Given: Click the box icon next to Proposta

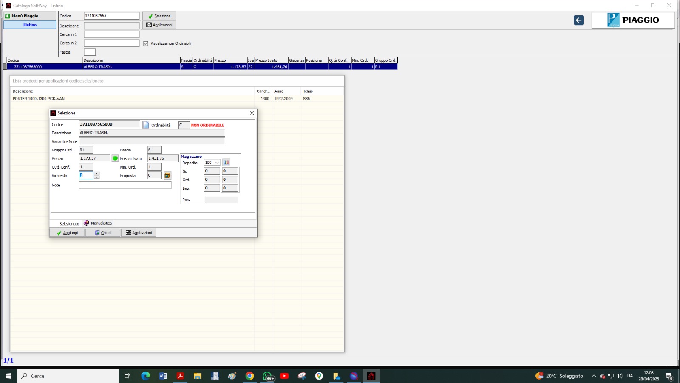Looking at the screenshot, I should click(167, 175).
